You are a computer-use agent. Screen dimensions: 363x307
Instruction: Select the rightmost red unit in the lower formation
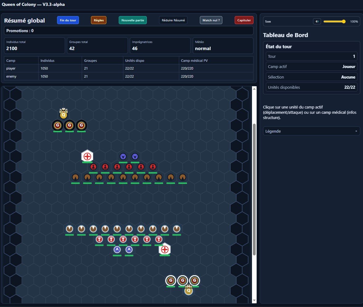tap(159, 239)
